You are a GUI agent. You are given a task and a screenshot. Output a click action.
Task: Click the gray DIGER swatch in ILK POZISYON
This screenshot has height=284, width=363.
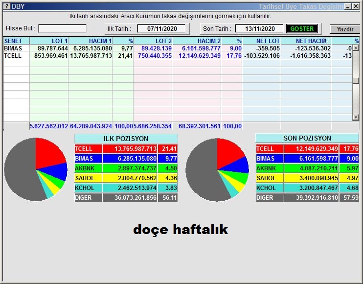tap(88, 198)
